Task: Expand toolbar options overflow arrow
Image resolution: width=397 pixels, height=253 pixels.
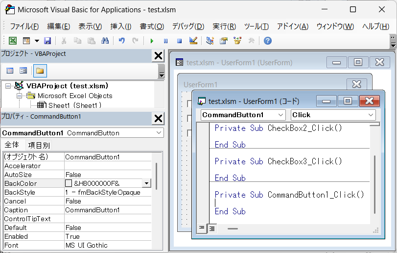Action: (393, 42)
